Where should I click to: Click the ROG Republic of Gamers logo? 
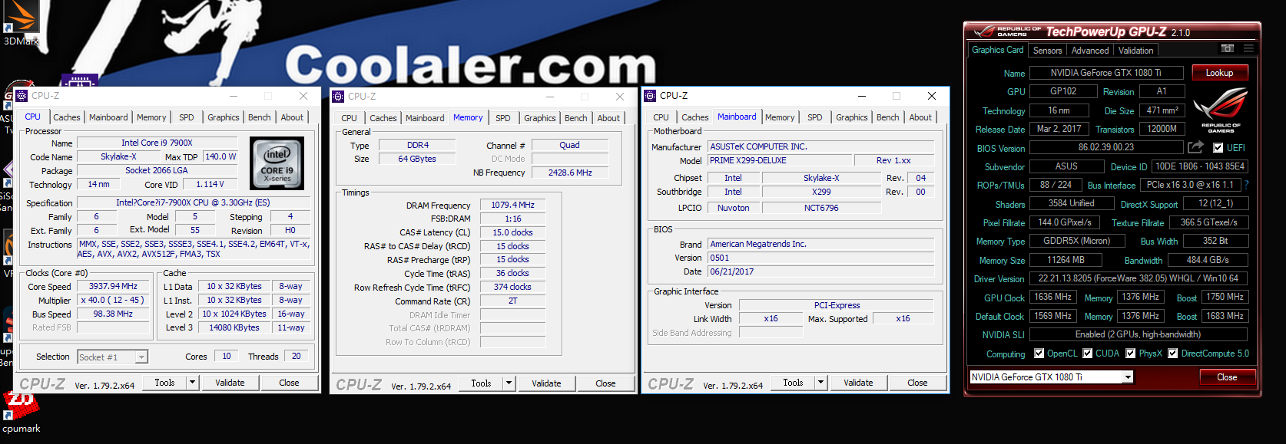(1220, 111)
